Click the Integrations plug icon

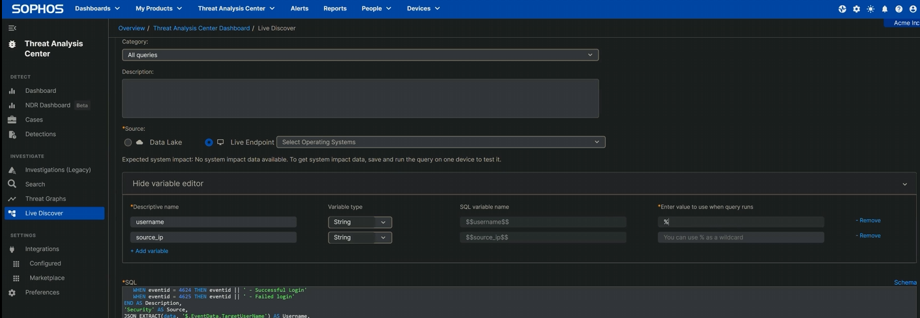12,249
